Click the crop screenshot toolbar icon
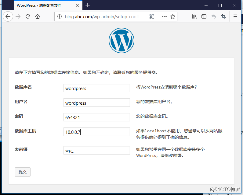This screenshot has width=243, height=195. (x=223, y=16)
